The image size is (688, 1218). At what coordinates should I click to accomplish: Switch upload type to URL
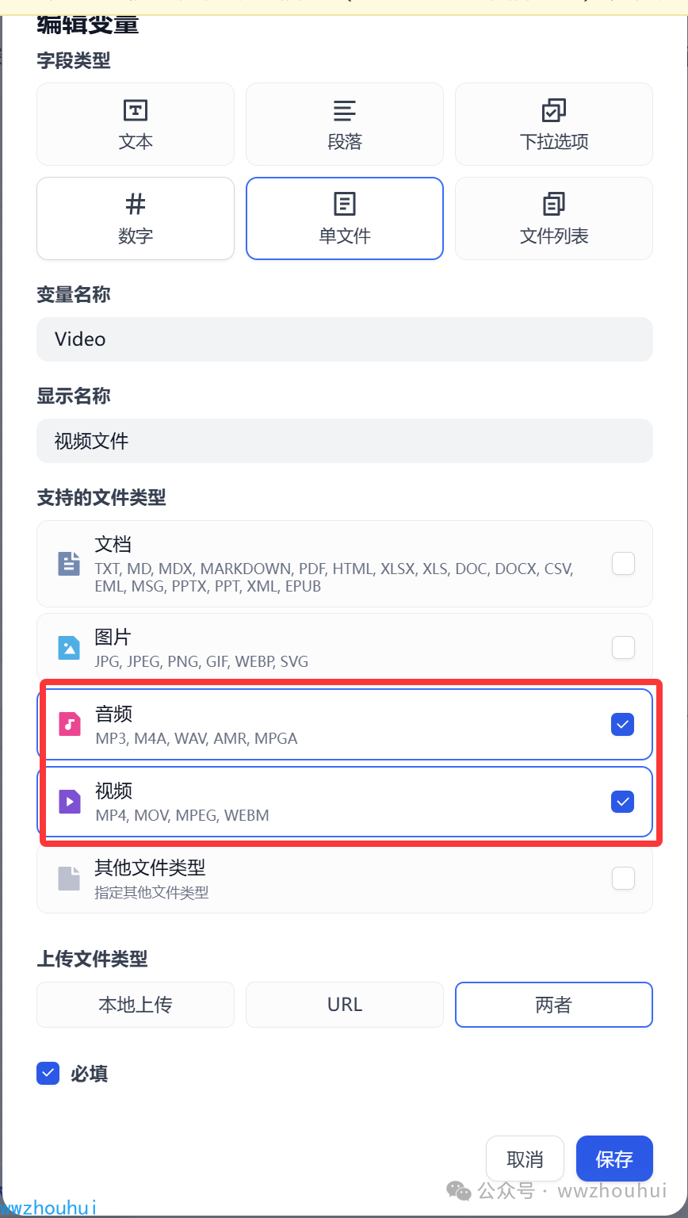(345, 1005)
